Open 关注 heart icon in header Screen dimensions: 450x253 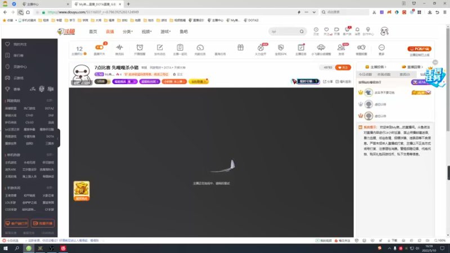pyautogui.click(x=326, y=31)
